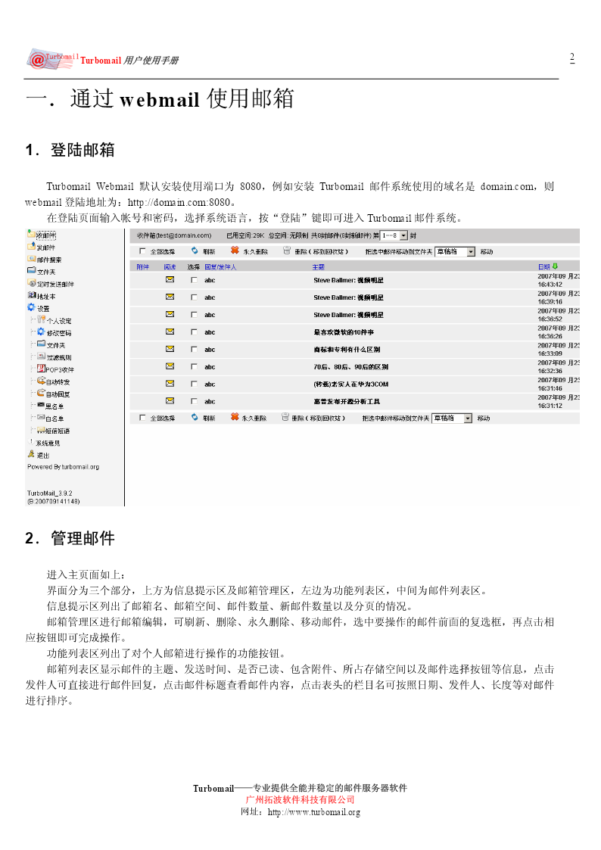601x850 pixels.
Task: Click the green sort arrow beside 日期
Action: pos(555,266)
